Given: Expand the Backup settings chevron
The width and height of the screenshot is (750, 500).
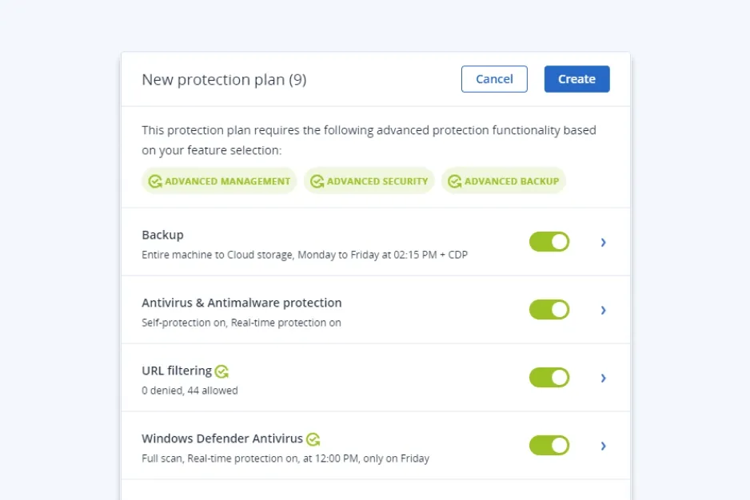Looking at the screenshot, I should pyautogui.click(x=604, y=242).
